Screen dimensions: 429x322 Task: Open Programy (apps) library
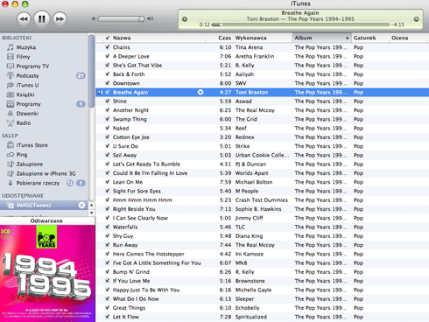tap(28, 104)
